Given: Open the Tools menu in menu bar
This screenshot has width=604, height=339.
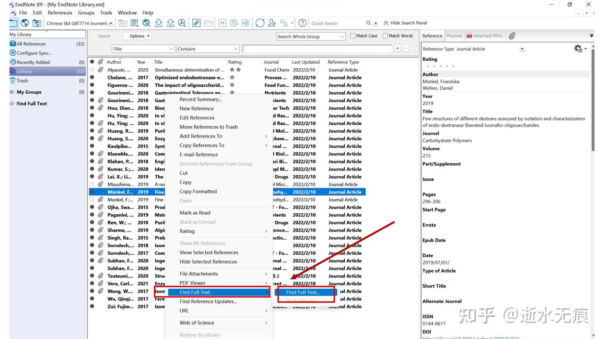Looking at the screenshot, I should (x=106, y=13).
